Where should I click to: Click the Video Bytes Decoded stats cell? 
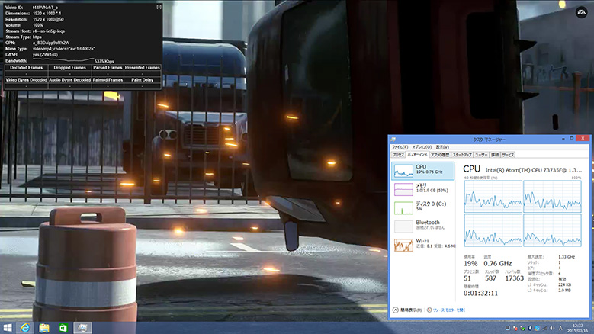(x=26, y=80)
